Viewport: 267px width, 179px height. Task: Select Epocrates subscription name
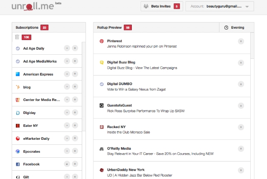click(32, 151)
